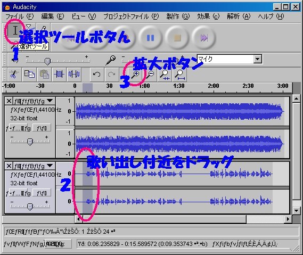
Task: Click the Copy icon in edit toolbar
Action: coord(29,75)
